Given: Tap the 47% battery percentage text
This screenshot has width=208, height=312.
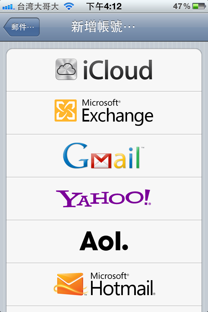Looking at the screenshot, I should point(182,6).
